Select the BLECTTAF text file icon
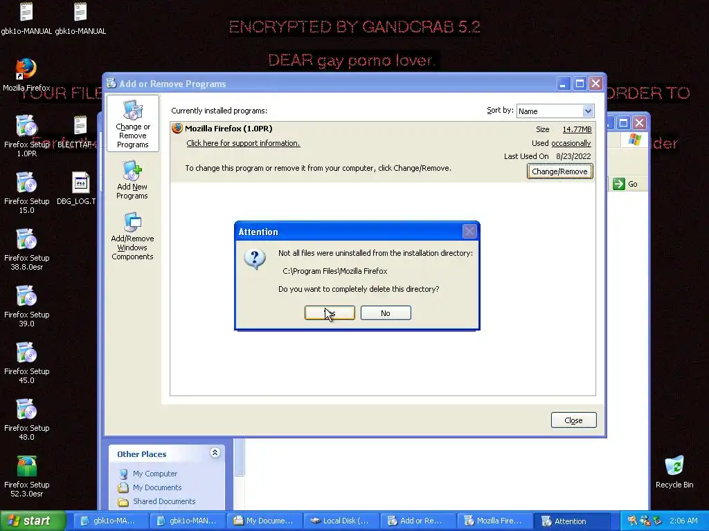 tap(79, 131)
